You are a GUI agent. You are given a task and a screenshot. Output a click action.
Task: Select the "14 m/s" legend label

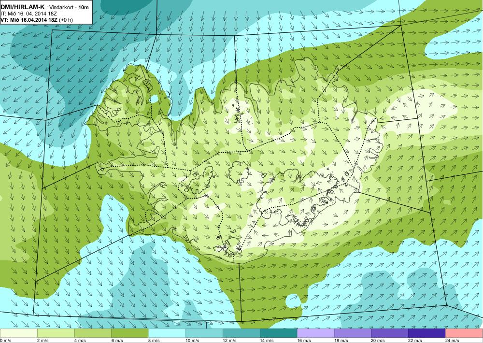(x=267, y=341)
